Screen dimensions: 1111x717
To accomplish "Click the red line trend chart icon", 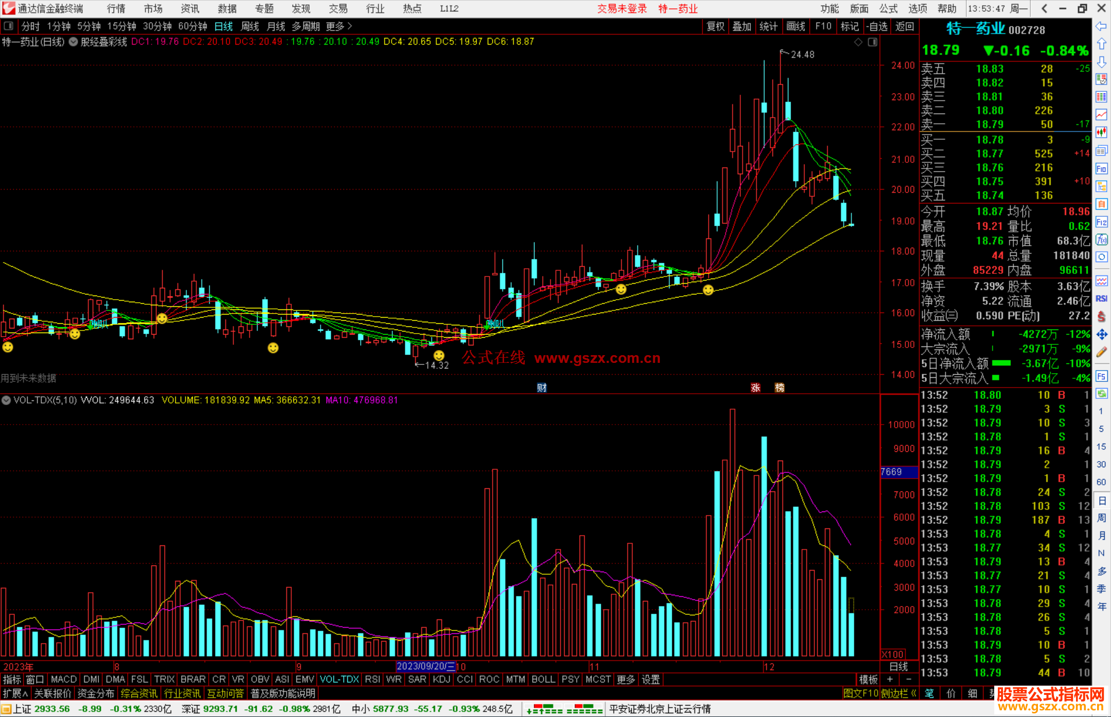I will pos(1101,115).
